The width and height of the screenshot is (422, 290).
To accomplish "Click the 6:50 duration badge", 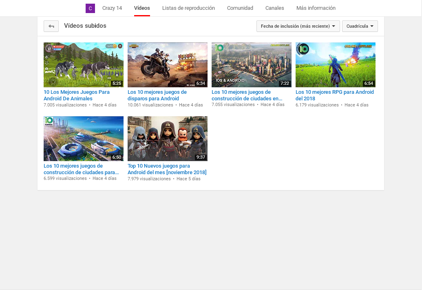I will [x=117, y=157].
